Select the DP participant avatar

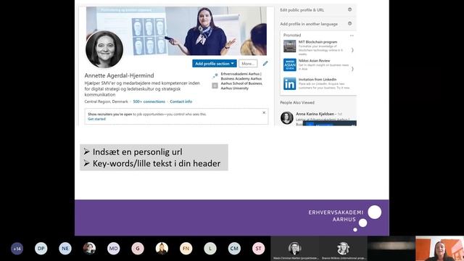pos(41,249)
